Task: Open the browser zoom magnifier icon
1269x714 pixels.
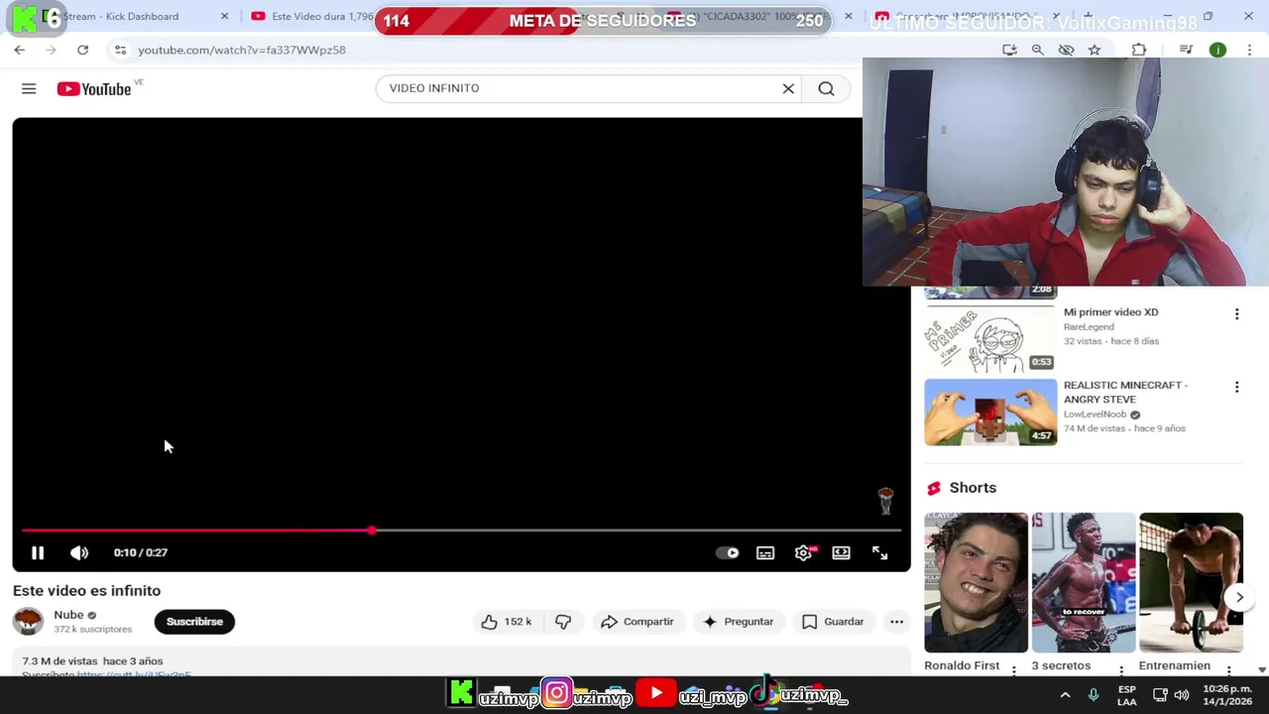Action: coord(1037,50)
